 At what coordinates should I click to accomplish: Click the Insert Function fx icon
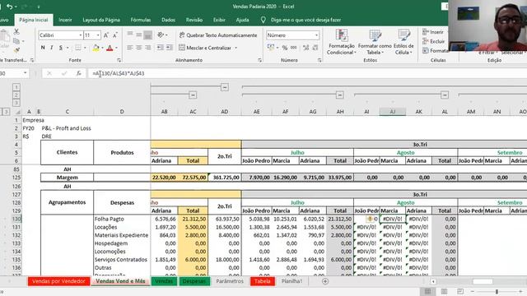[79, 73]
